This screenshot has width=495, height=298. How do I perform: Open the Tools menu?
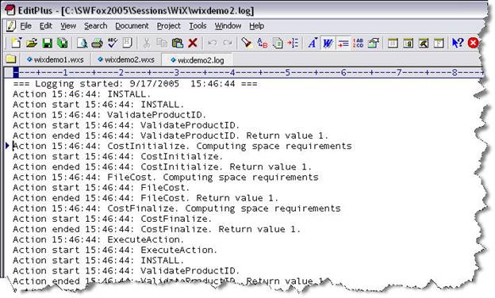click(198, 26)
